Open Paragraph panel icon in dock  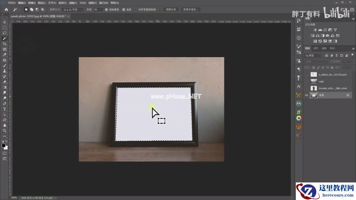(x=299, y=69)
